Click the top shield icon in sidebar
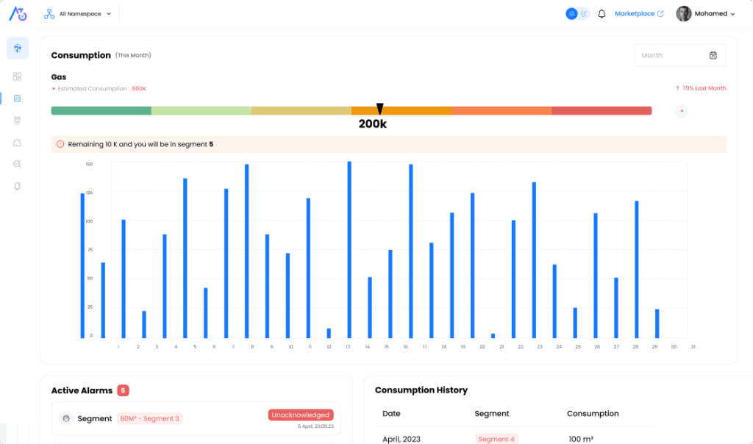 pyautogui.click(x=18, y=49)
